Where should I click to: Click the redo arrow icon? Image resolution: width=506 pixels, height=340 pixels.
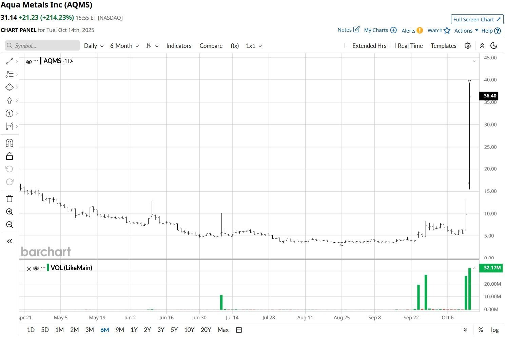click(9, 182)
